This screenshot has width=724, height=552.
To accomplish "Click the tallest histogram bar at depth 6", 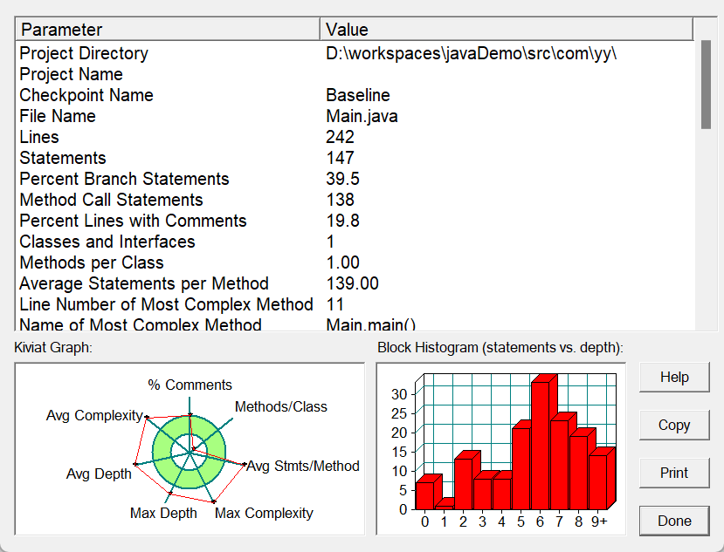I will (x=541, y=445).
